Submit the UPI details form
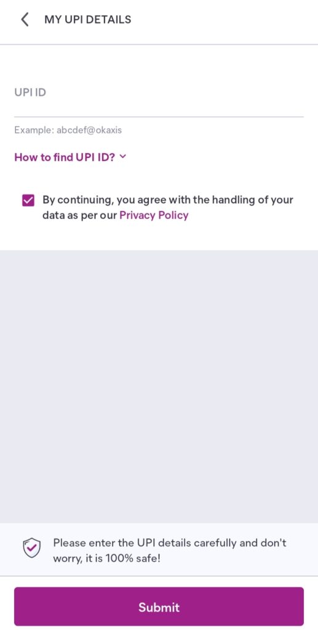The image size is (318, 630). 159,607
